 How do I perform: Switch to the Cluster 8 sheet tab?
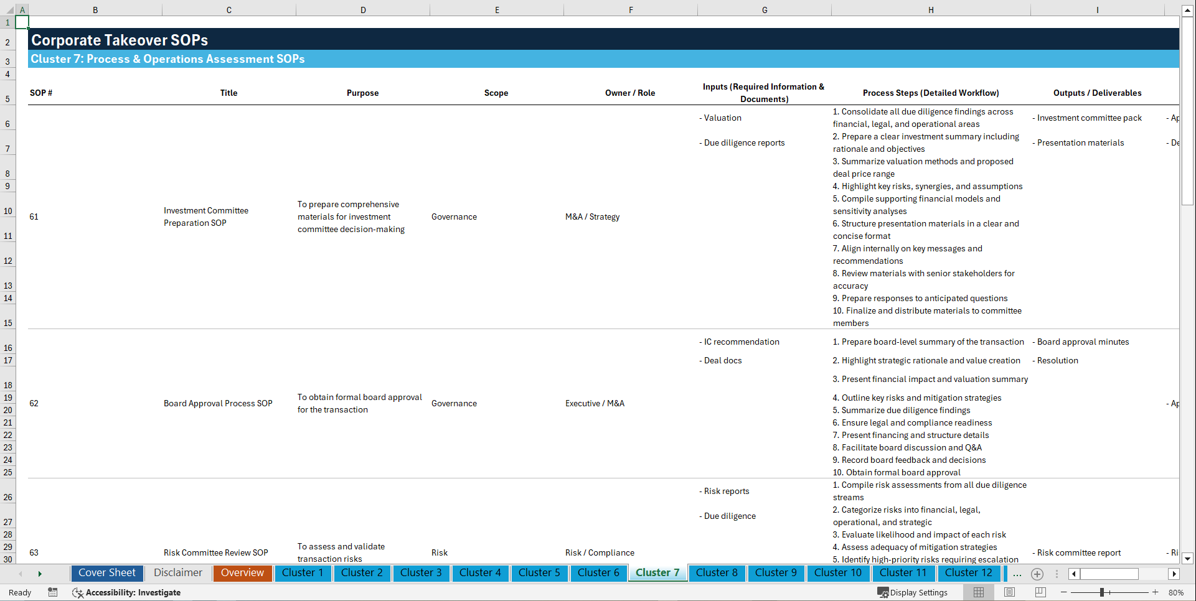717,573
